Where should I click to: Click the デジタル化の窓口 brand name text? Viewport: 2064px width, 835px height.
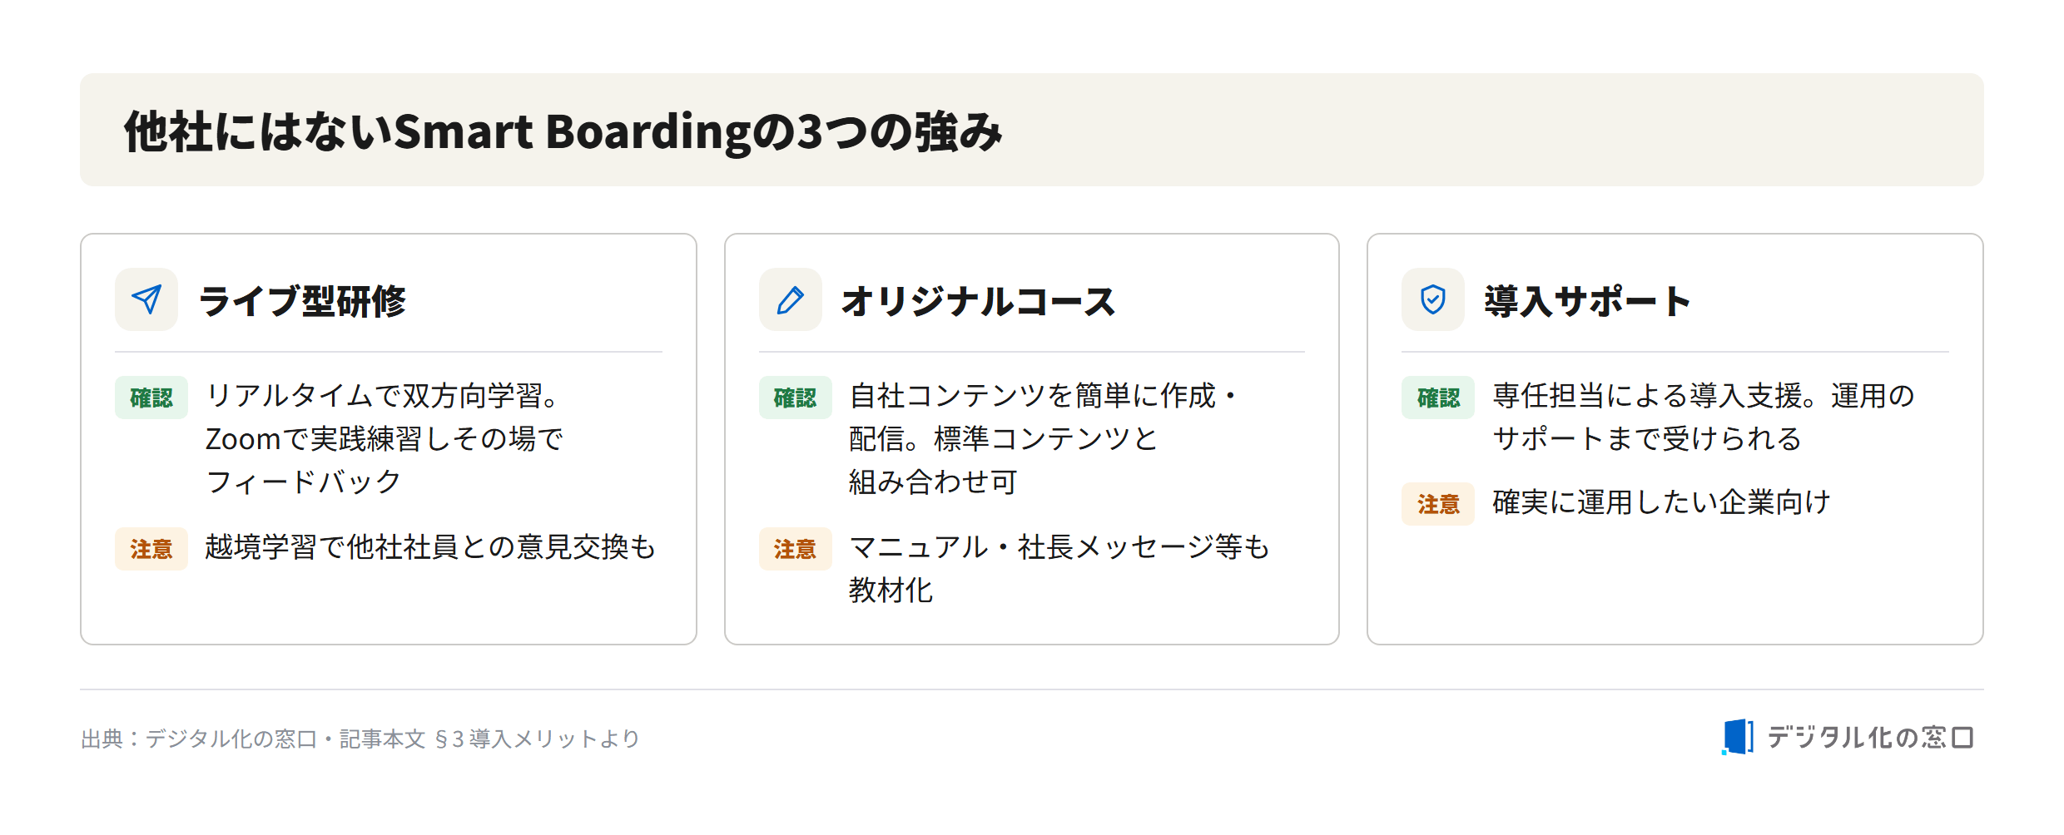tap(1870, 738)
